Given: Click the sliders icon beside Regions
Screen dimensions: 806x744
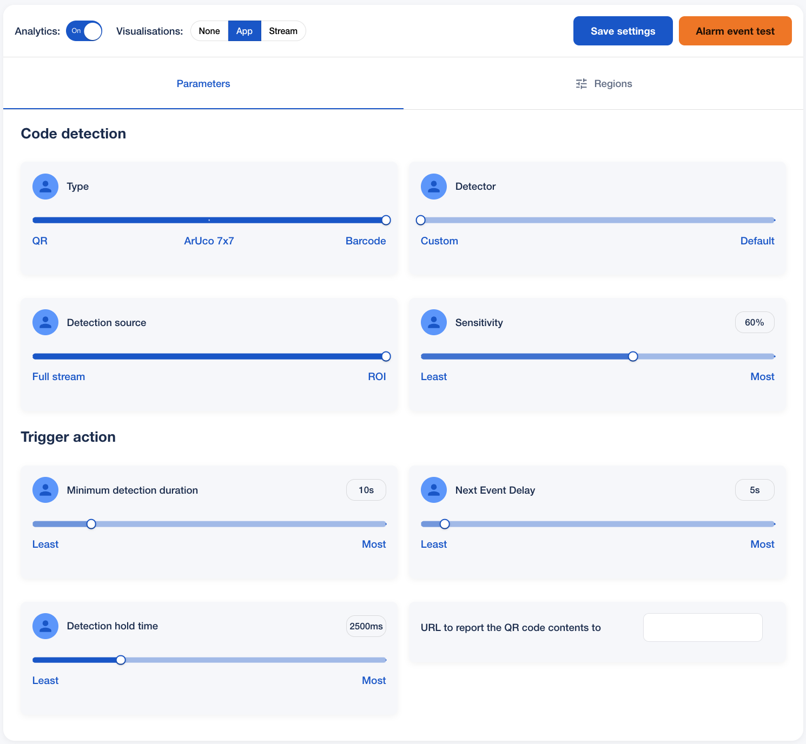Looking at the screenshot, I should pos(582,84).
